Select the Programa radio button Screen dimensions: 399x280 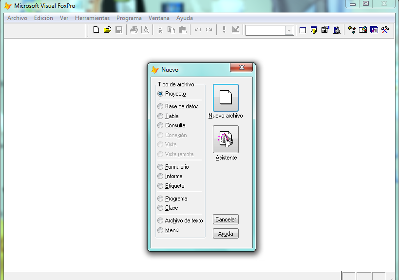tap(160, 199)
